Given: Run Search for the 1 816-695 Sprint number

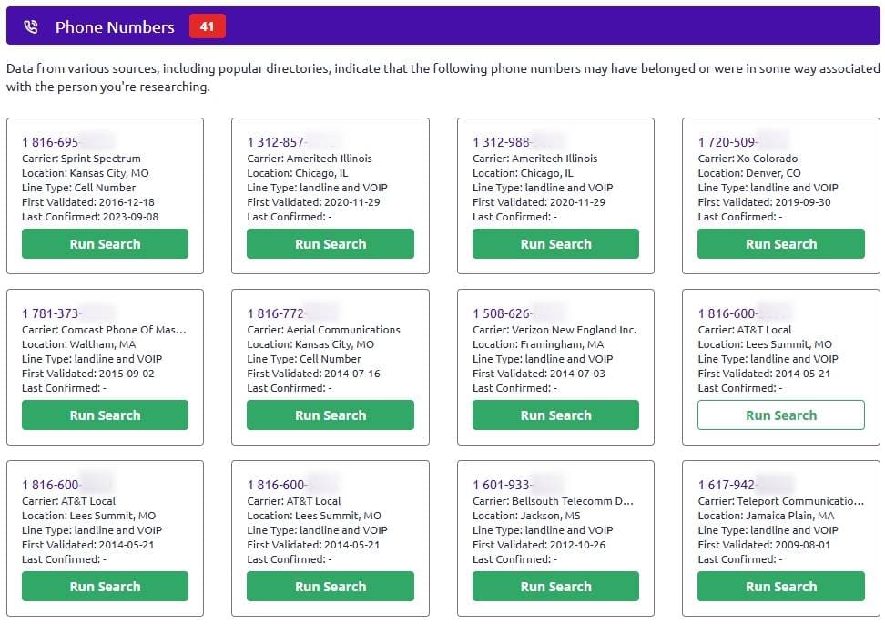Looking at the screenshot, I should click(x=105, y=244).
